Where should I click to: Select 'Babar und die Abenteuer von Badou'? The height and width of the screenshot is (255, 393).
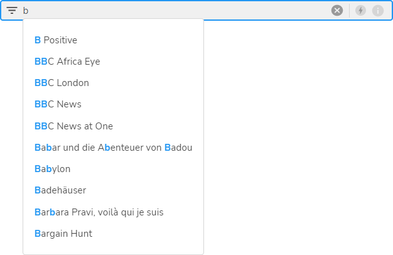tap(113, 148)
